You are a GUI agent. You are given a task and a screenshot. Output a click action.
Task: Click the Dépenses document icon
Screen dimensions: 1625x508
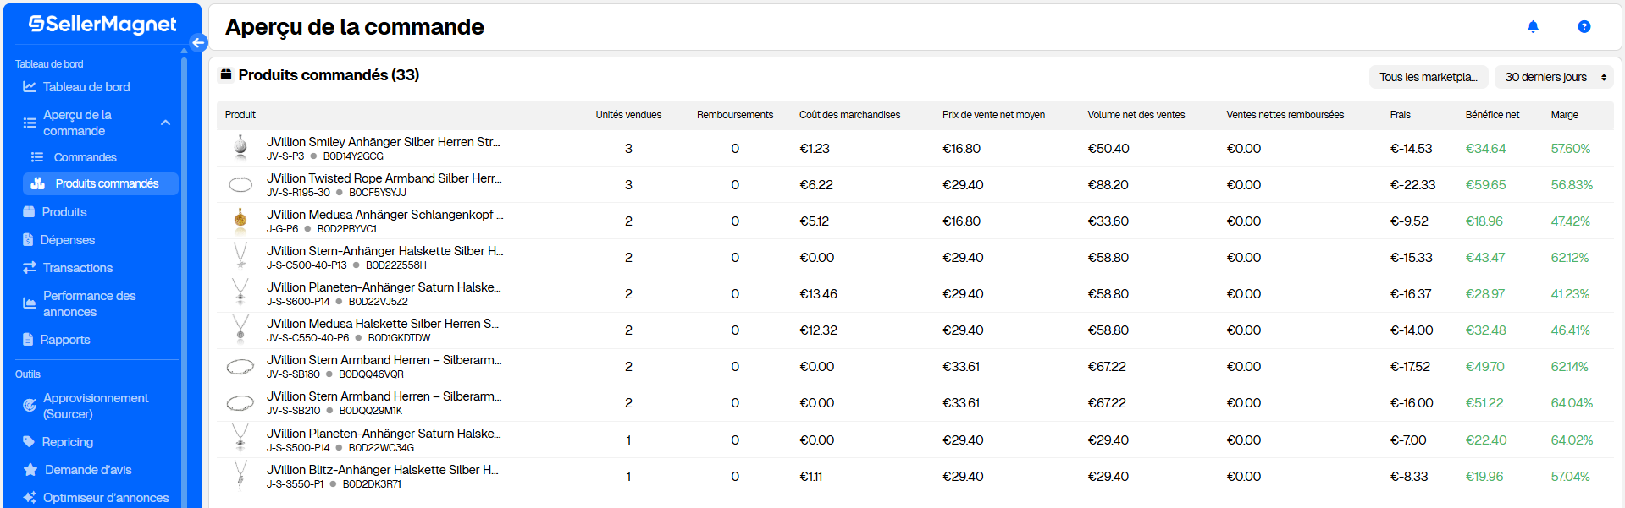click(29, 240)
